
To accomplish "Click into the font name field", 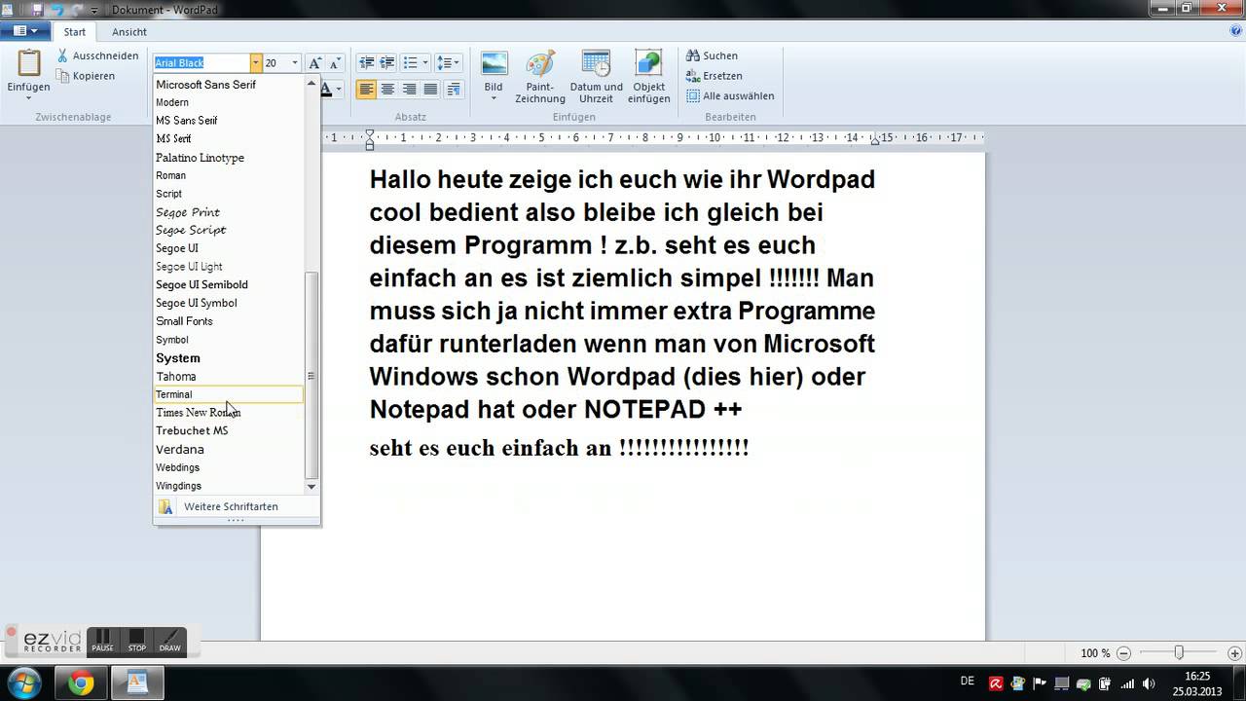I will 202,62.
